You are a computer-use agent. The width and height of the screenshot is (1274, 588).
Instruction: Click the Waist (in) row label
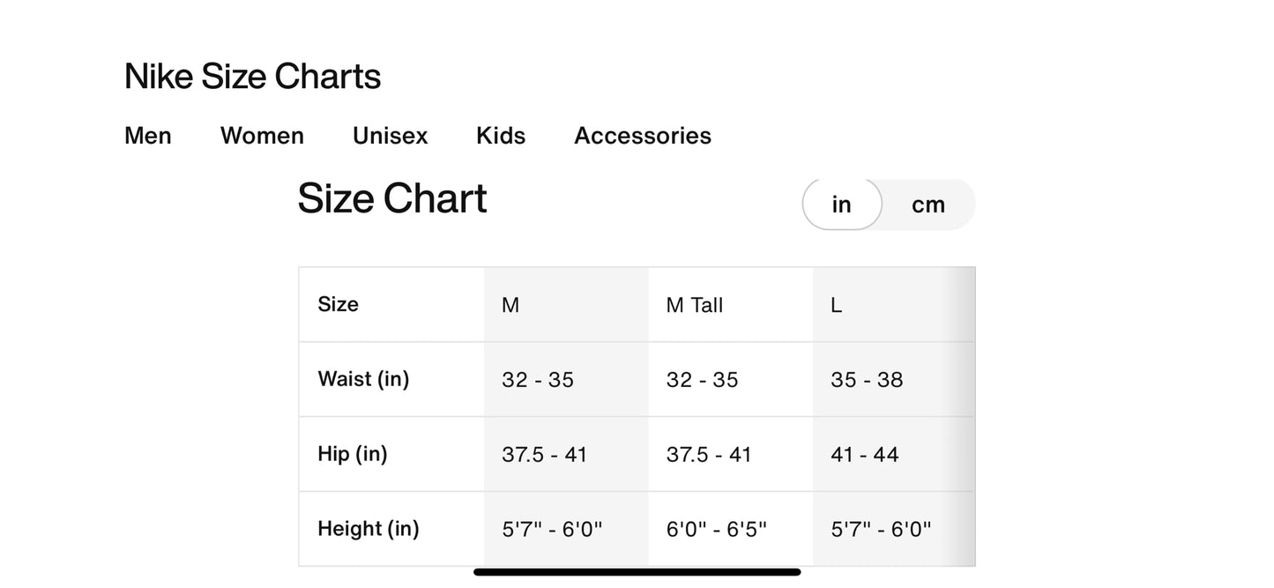pos(363,379)
